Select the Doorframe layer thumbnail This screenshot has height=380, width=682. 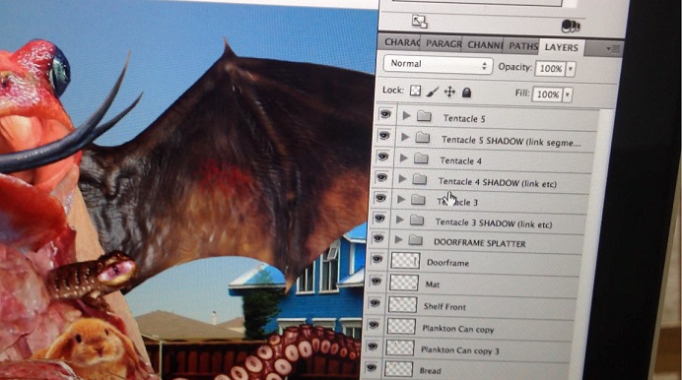tap(405, 261)
